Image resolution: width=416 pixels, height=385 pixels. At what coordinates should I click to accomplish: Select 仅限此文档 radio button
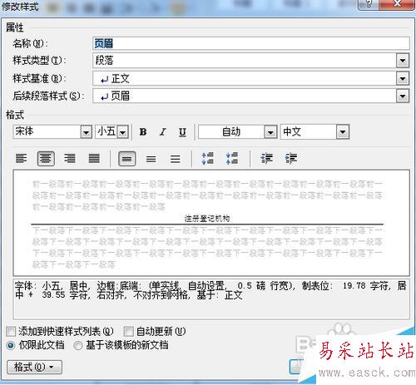11,345
